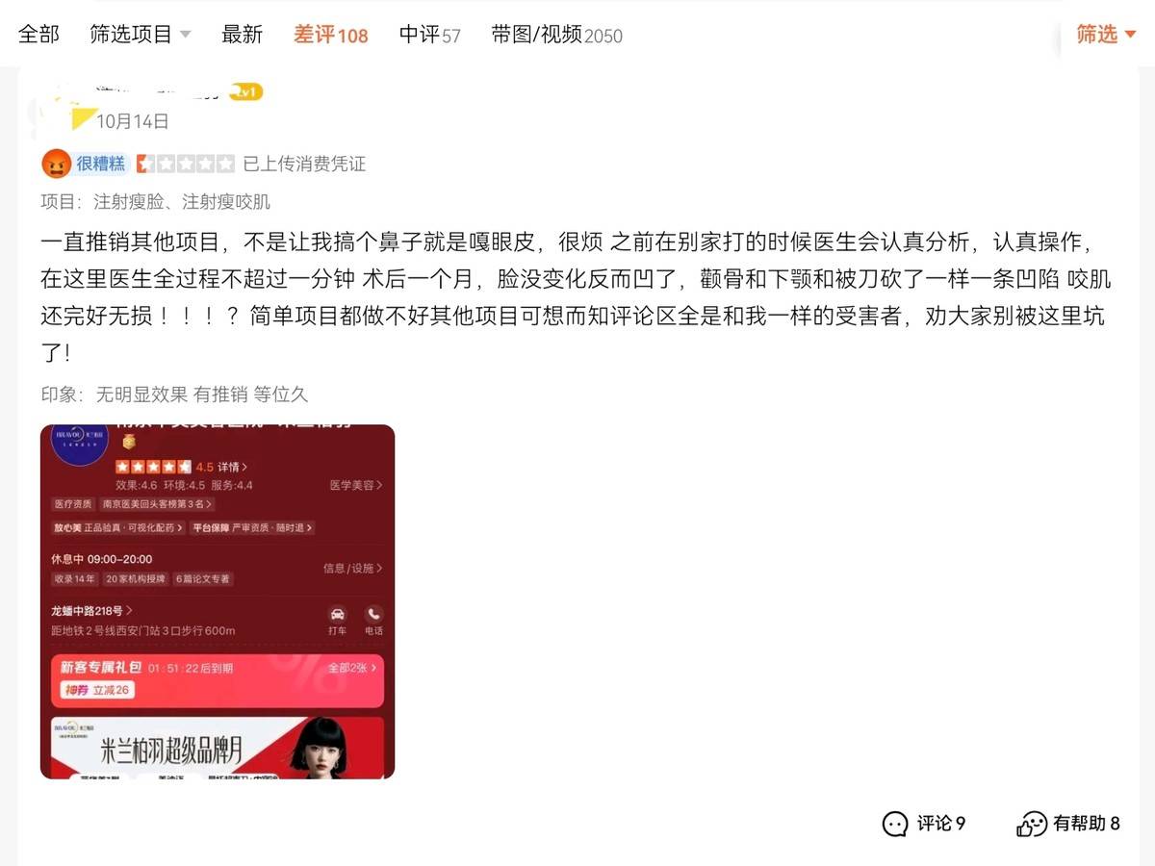Switch to the 中评 57 tab

pos(429,35)
